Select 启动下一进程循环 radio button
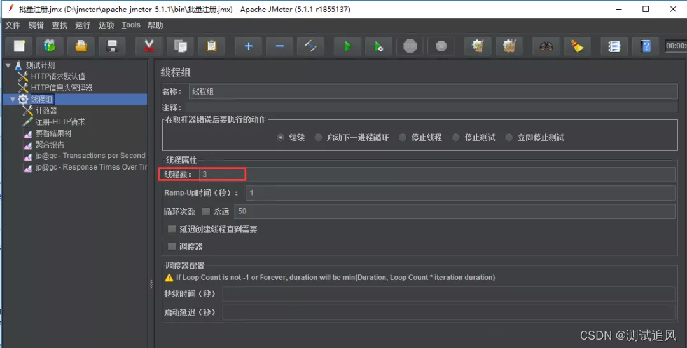The image size is (687, 348). tap(318, 137)
